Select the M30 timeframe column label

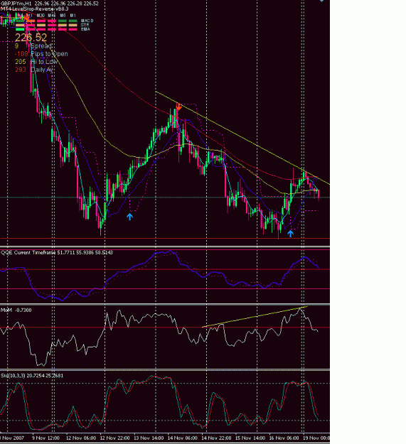point(41,16)
